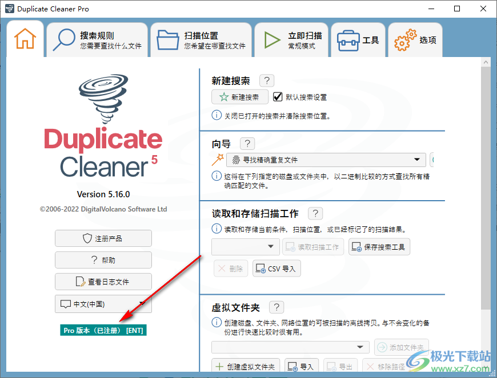Click the 读取扫描工作 button
This screenshot has width=497, height=378.
coord(313,247)
